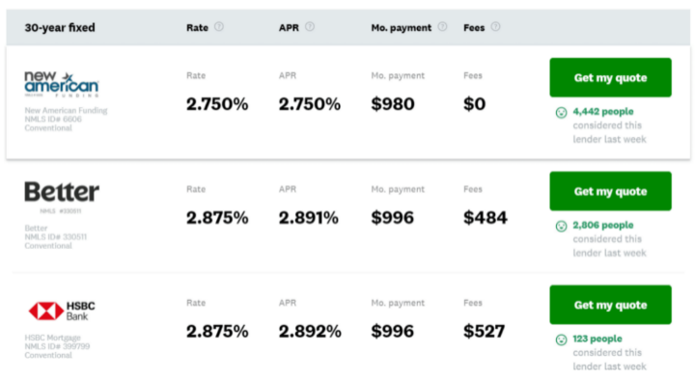The width and height of the screenshot is (695, 380).
Task: Click smiley icon next to 2,806 people
Action: point(561,227)
